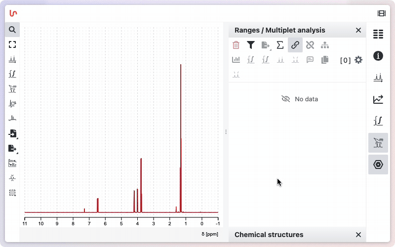Close the Ranges / Multiplet analysis panel
This screenshot has height=247, width=395.
(x=358, y=30)
